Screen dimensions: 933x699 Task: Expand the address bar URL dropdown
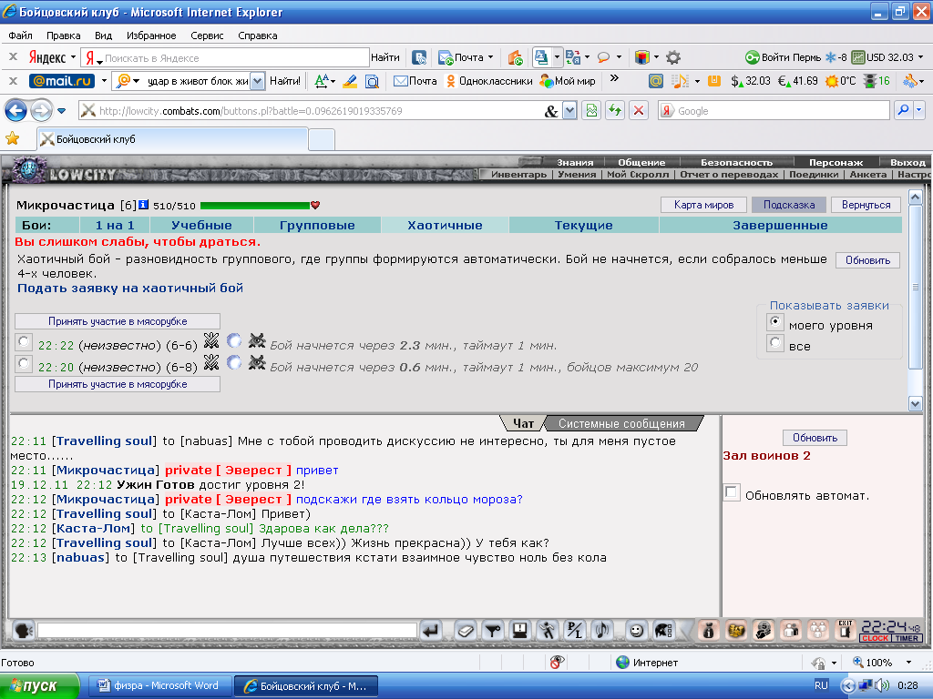click(569, 110)
